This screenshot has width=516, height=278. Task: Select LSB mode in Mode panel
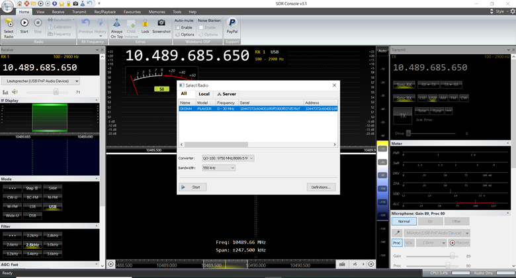click(x=32, y=207)
